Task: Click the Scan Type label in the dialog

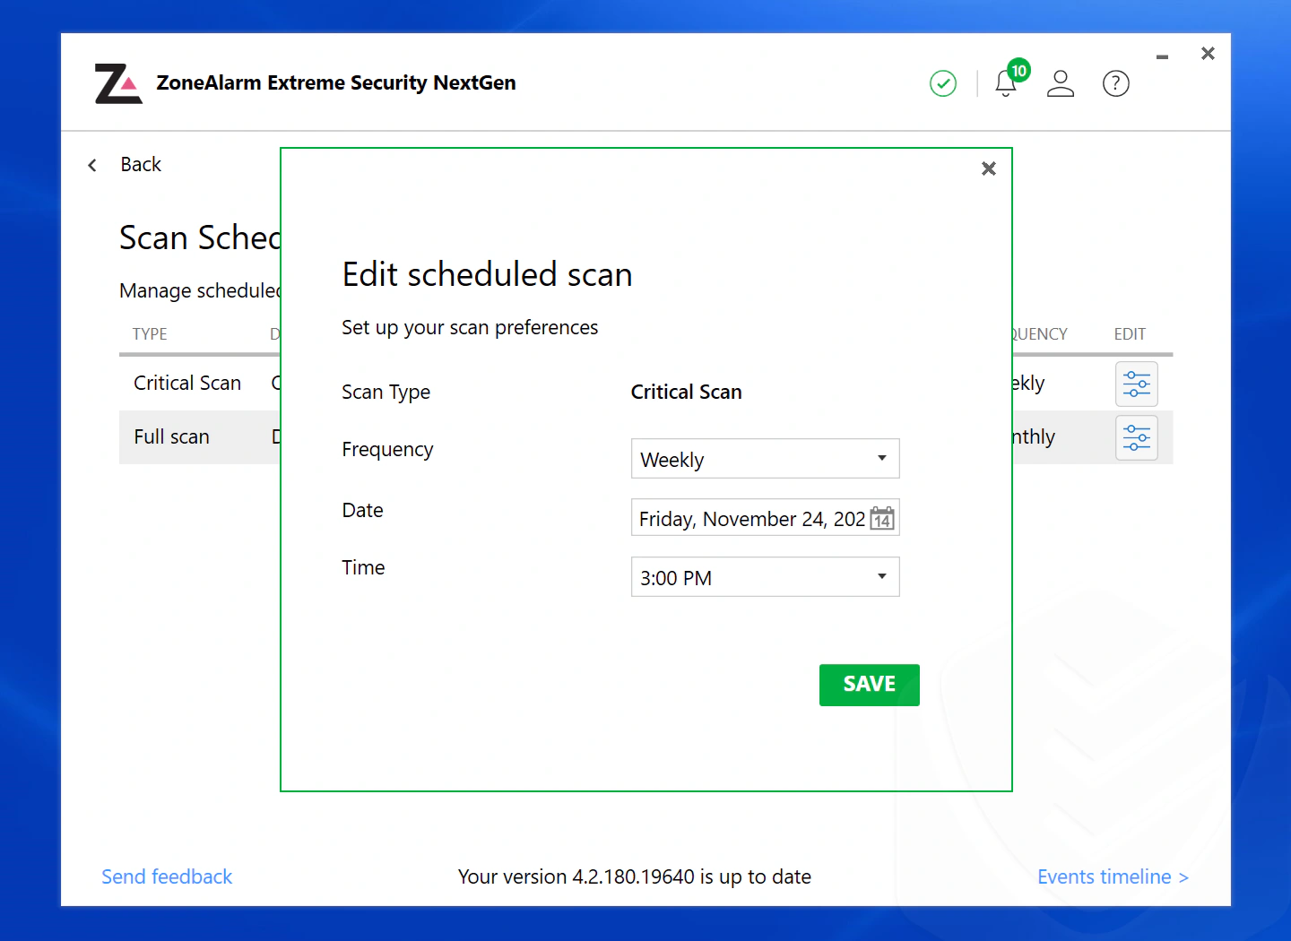Action: pyautogui.click(x=386, y=393)
